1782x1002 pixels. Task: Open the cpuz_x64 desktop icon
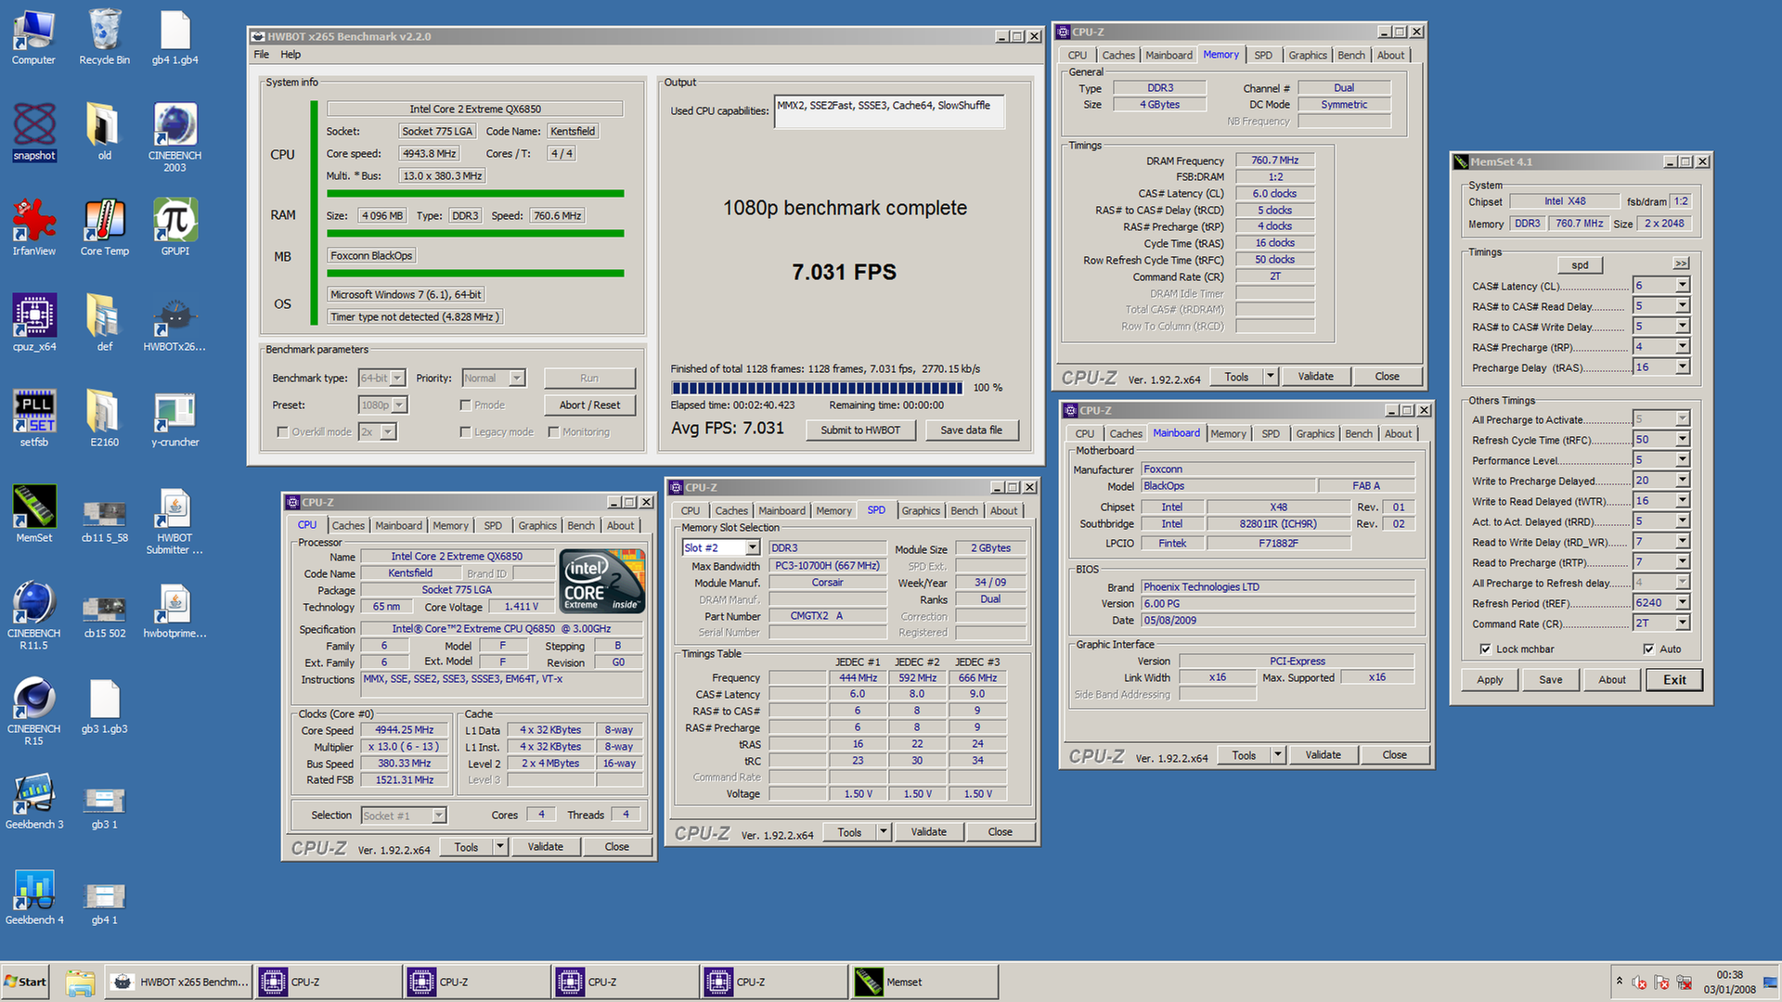tap(33, 324)
